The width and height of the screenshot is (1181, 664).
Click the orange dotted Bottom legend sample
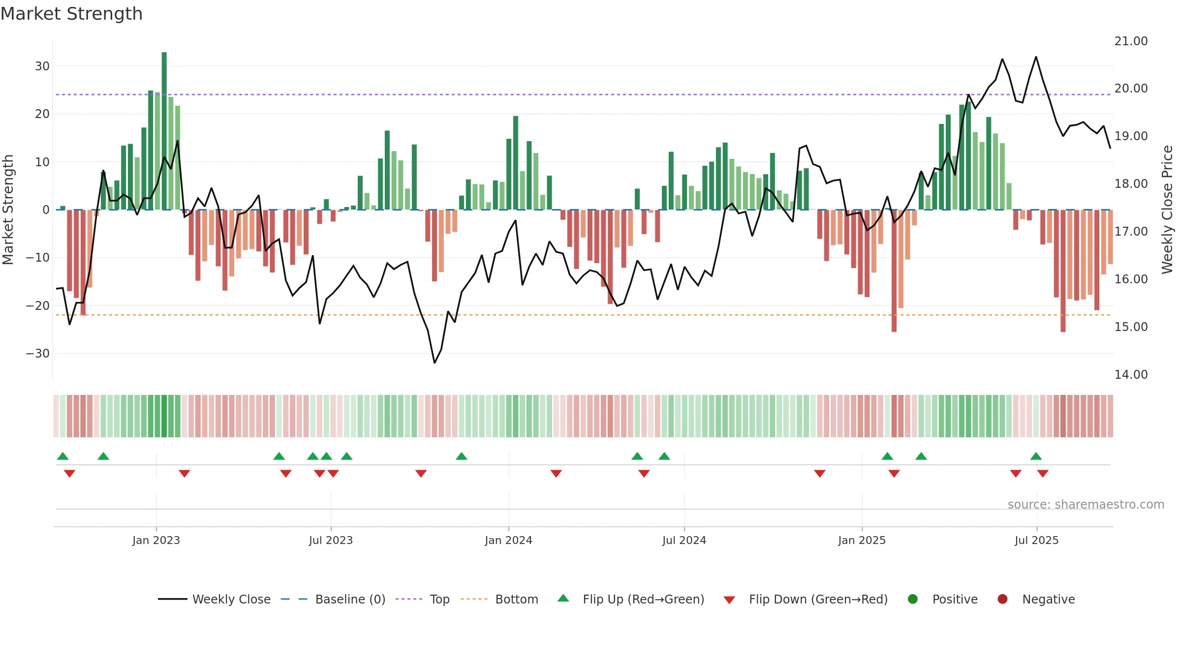point(474,599)
